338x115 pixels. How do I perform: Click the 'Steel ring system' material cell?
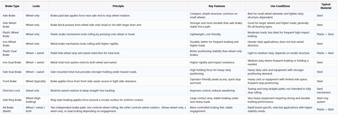[326, 100]
